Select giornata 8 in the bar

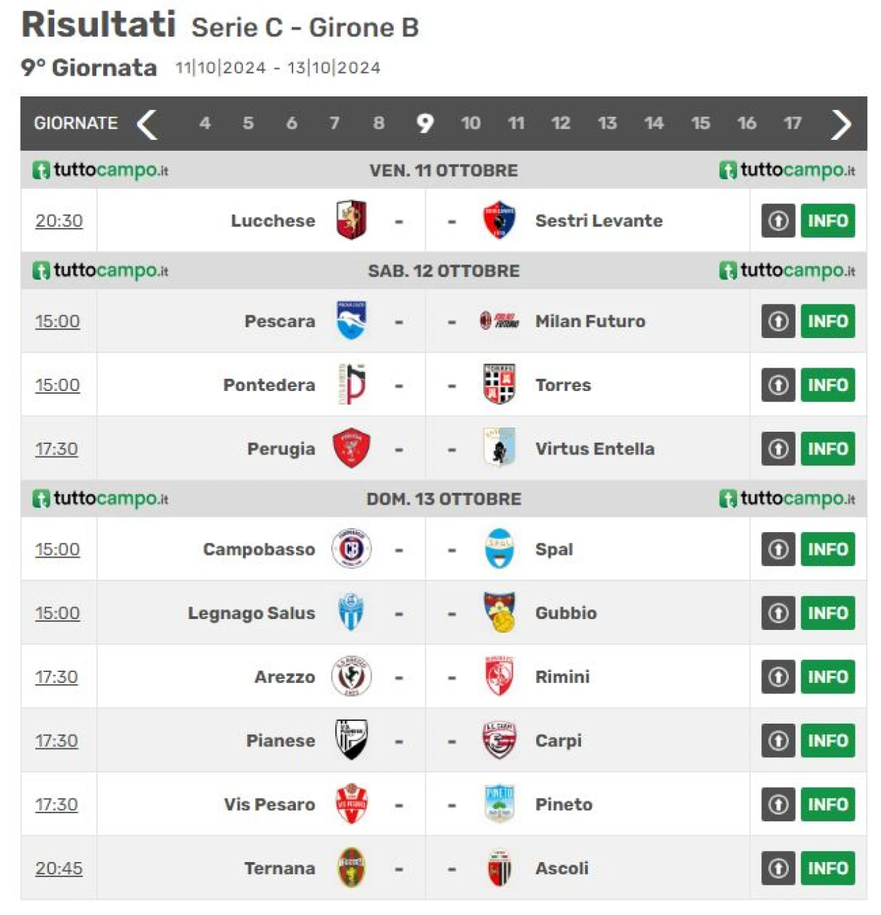point(379,123)
